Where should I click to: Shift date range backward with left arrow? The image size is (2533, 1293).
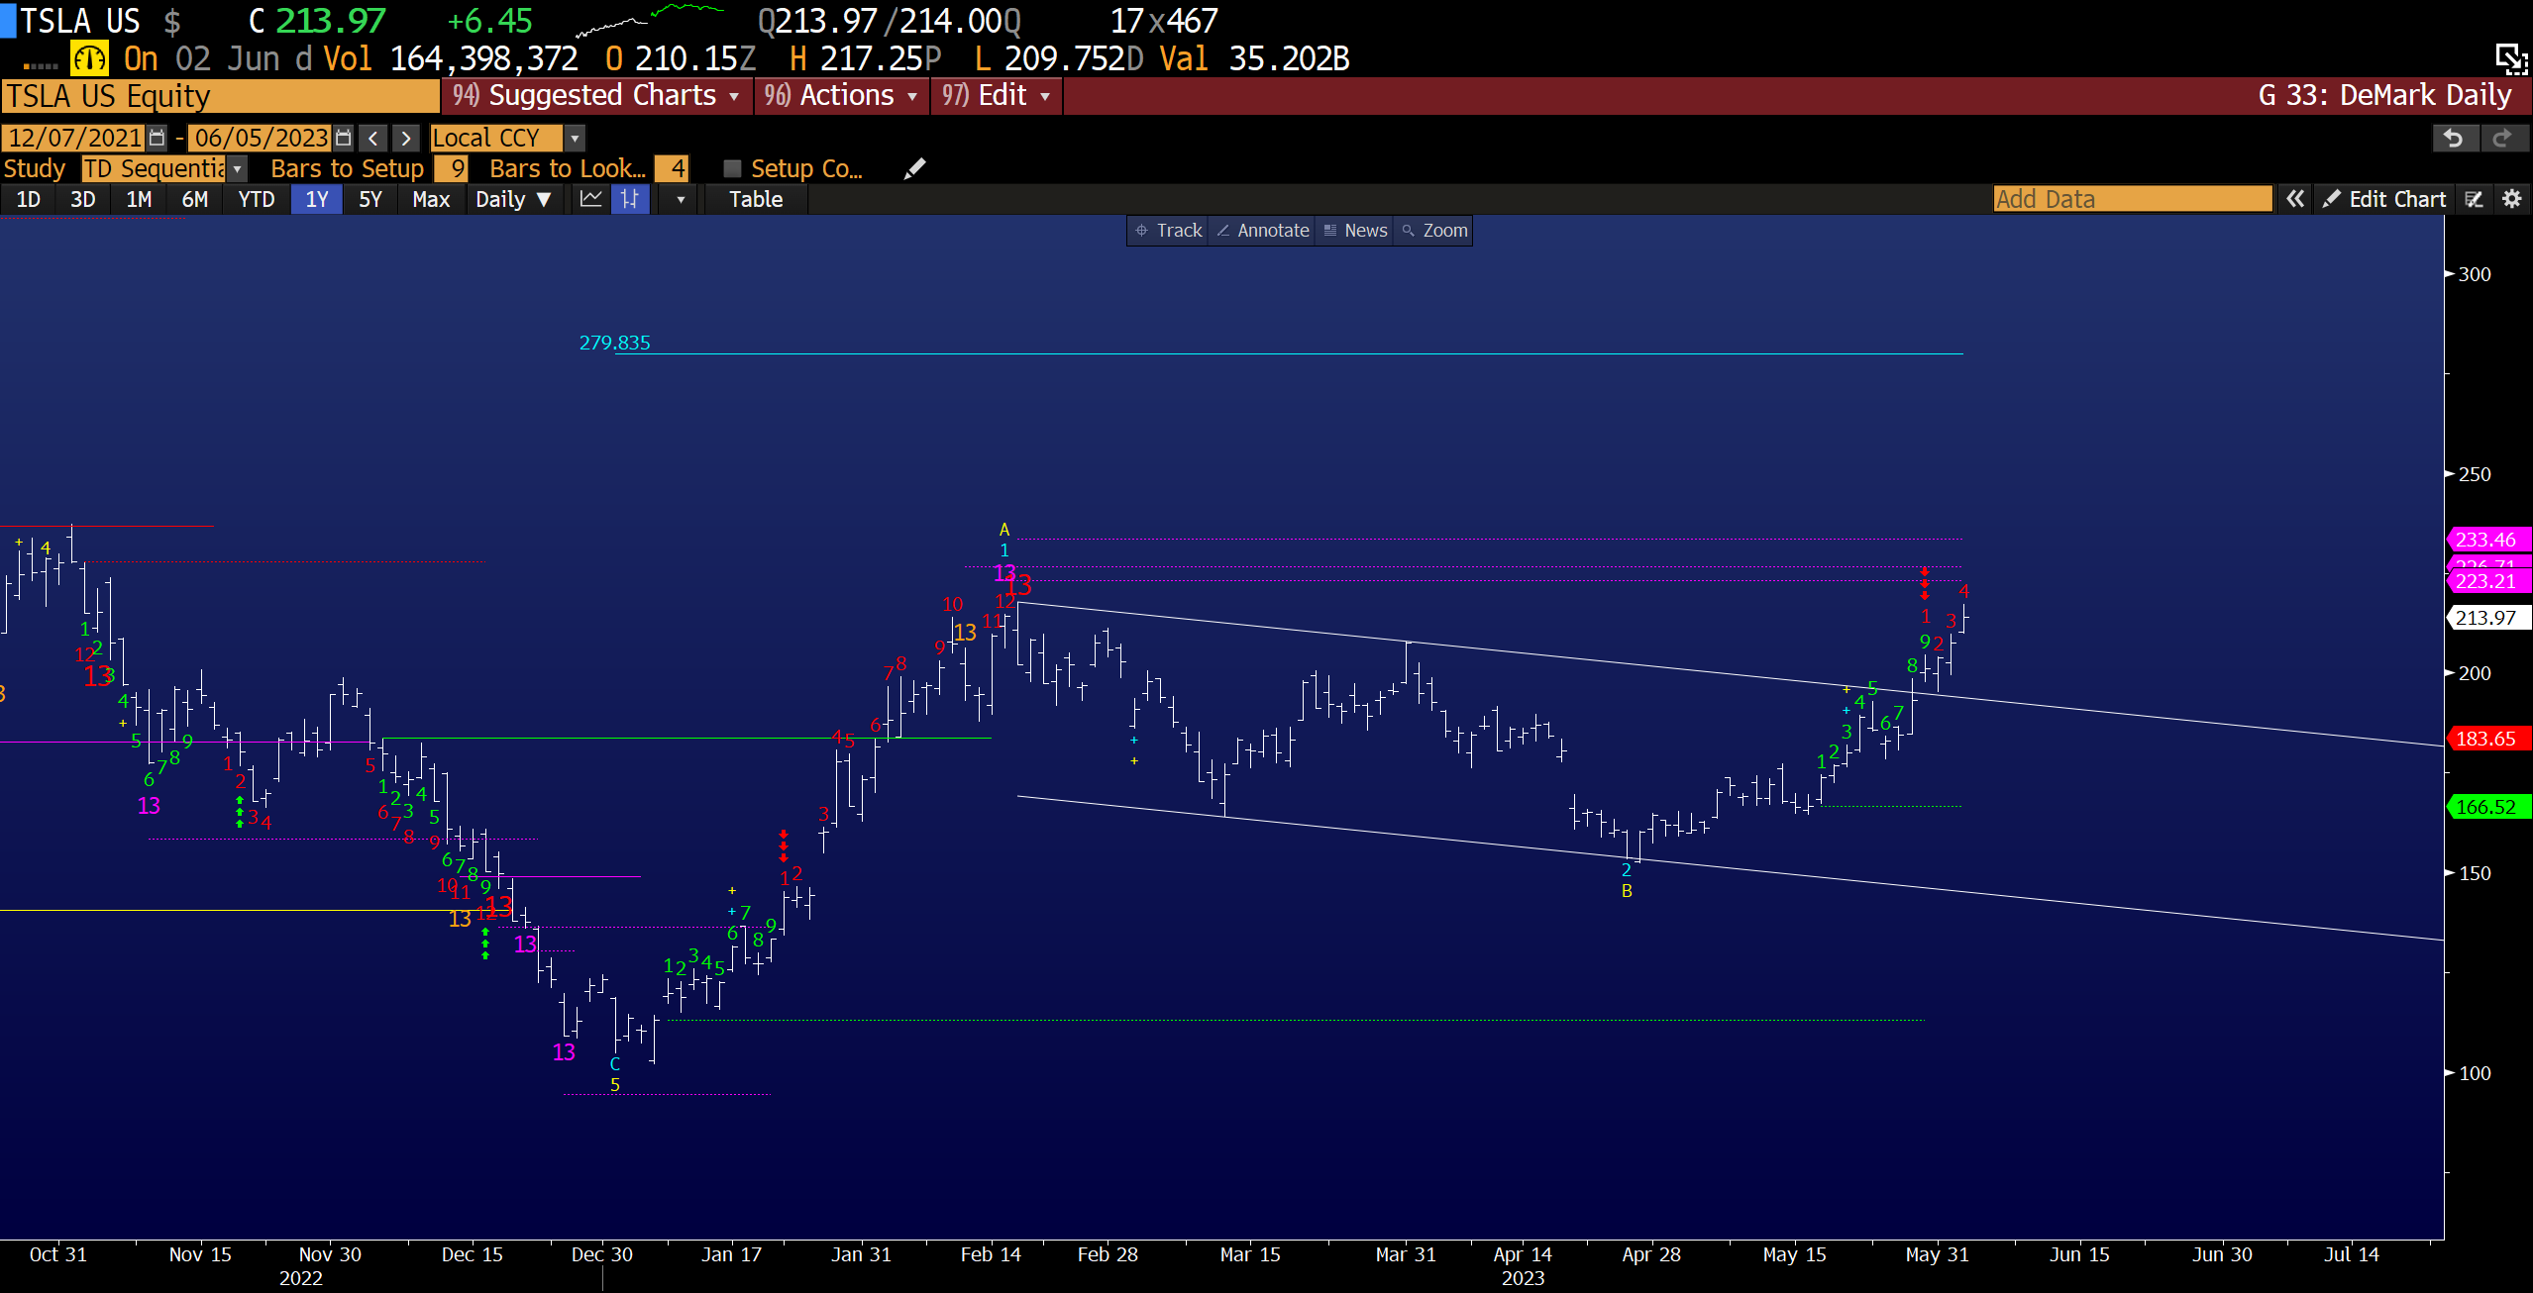pyautogui.click(x=372, y=138)
